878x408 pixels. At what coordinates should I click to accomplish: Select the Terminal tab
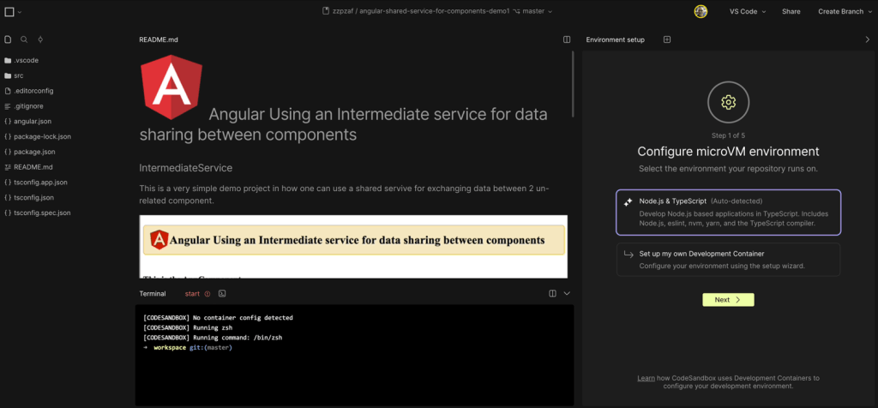[153, 293]
